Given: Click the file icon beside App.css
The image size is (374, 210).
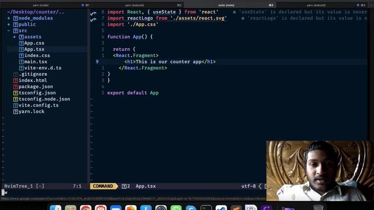Looking at the screenshot, I should pyautogui.click(x=21, y=43).
